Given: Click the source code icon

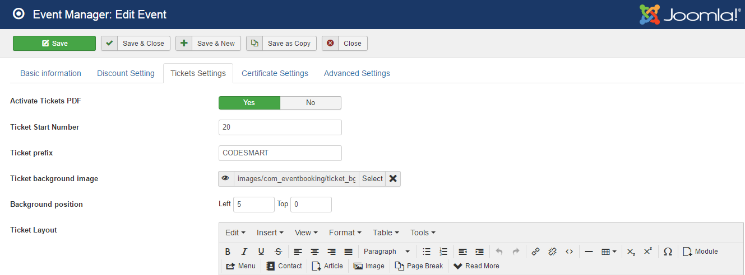Looking at the screenshot, I should (569, 252).
